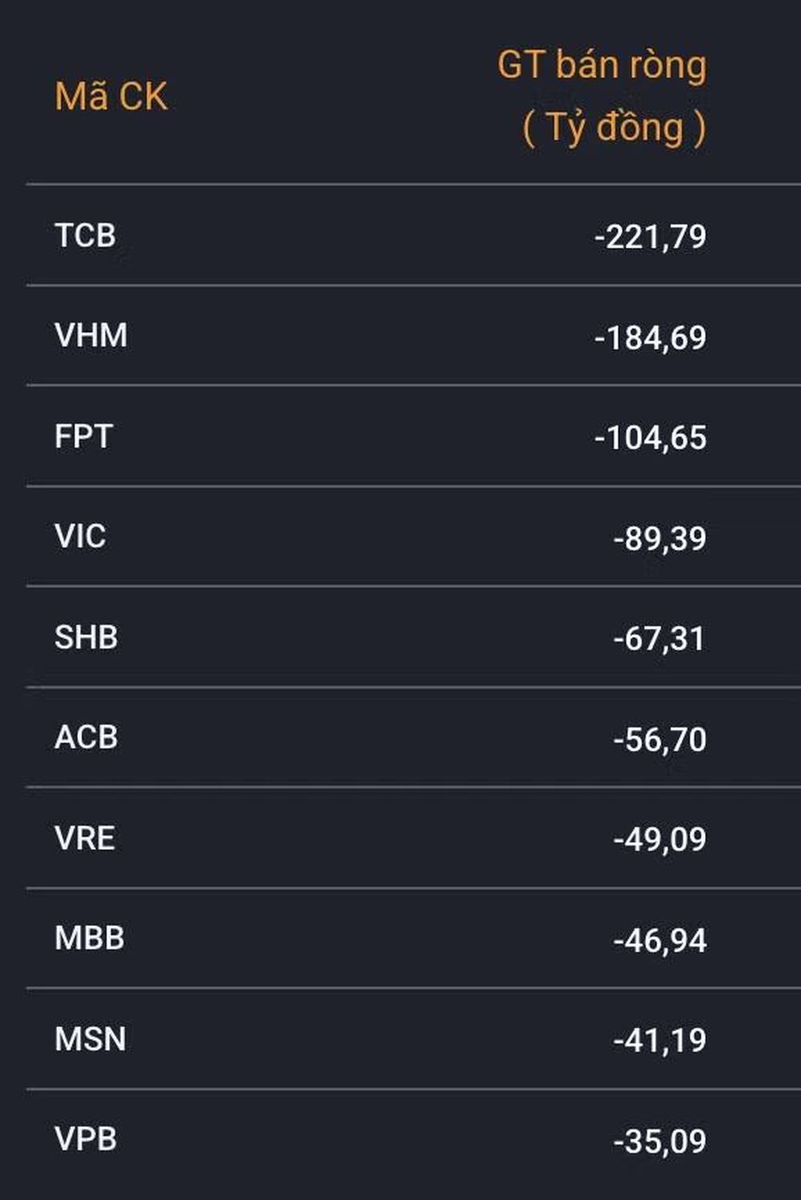This screenshot has height=1200, width=801.
Task: Click the -56,70 value for ACB
Action: coord(660,739)
